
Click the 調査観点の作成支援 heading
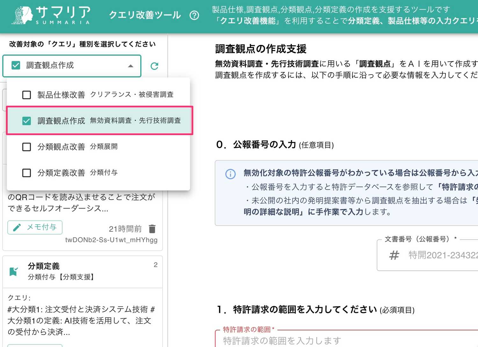coord(261,49)
